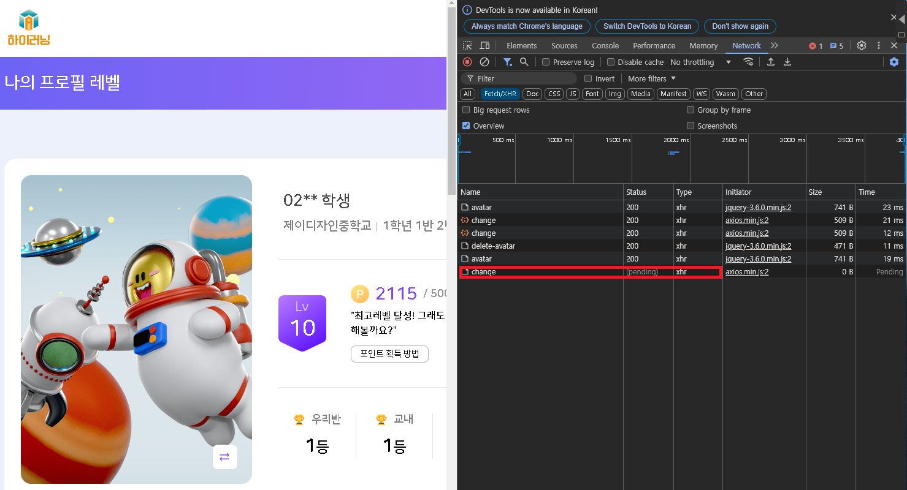Open the Elements tab

pos(521,46)
